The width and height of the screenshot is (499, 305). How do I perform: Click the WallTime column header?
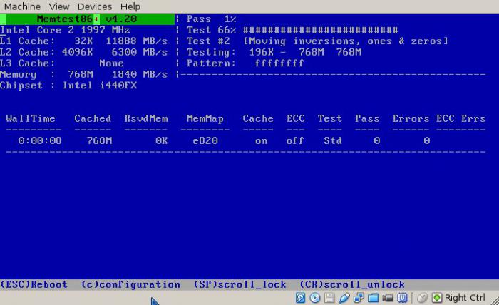pyautogui.click(x=31, y=118)
